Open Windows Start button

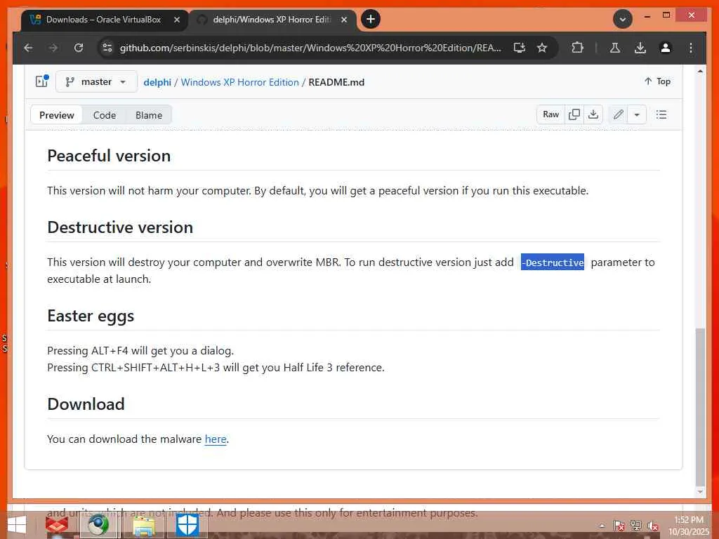tap(17, 525)
